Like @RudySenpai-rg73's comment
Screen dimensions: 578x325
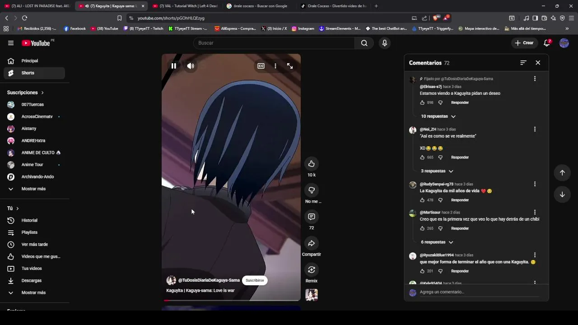click(x=422, y=200)
